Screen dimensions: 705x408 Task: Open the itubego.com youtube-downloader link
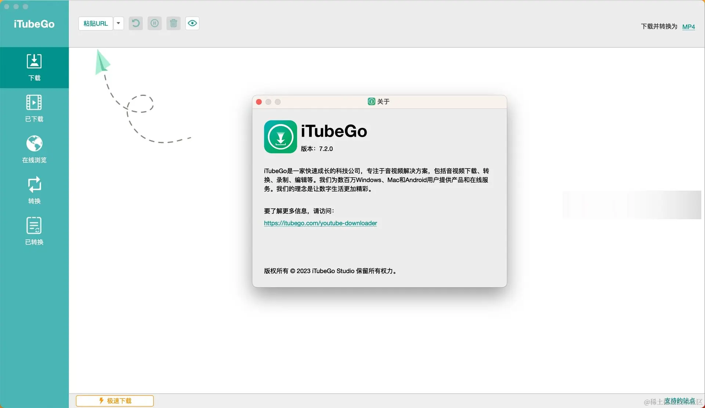320,223
